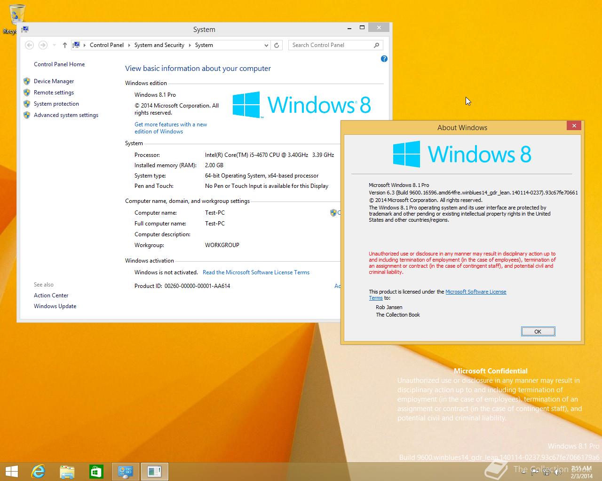602x481 pixels.
Task: Click System window title bar icon
Action: tap(25, 29)
